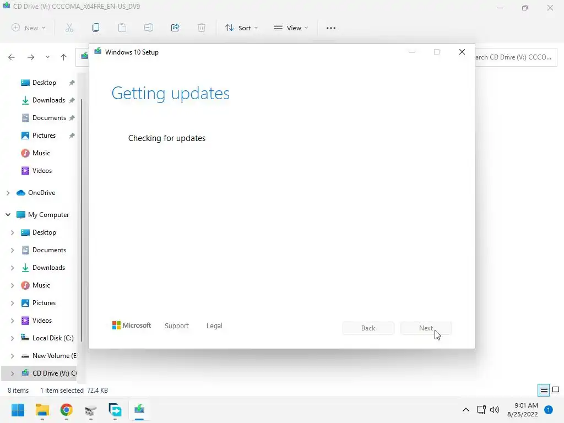Viewport: 564px width, 423px height.
Task: Go up one folder level arrow
Action: click(64, 57)
